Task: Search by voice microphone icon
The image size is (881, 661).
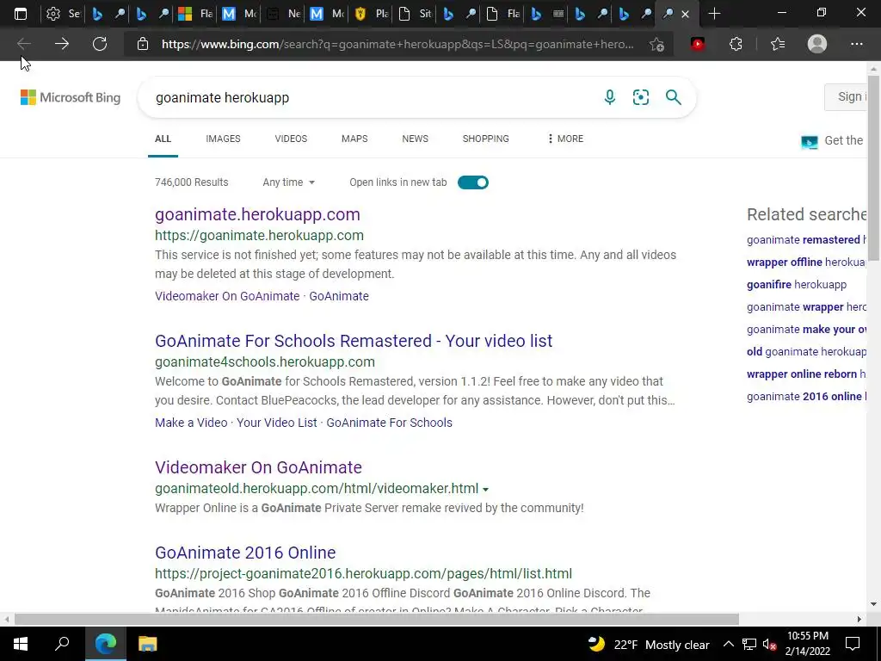Action: tap(610, 97)
